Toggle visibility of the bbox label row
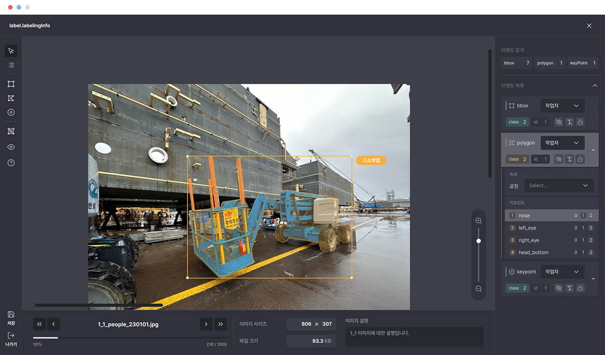This screenshot has height=355, width=605. (x=559, y=122)
